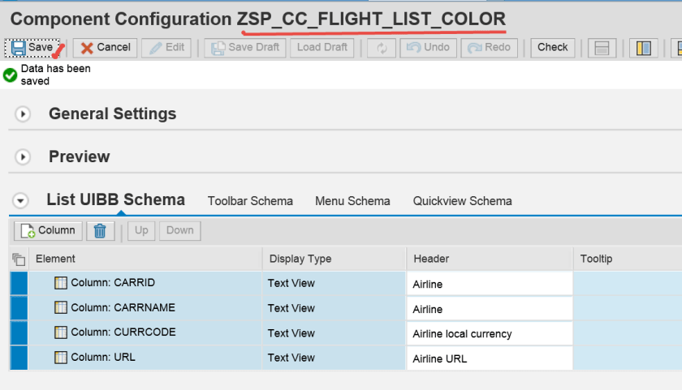The image size is (682, 390).
Task: Click the select-all icon in table header
Action: click(x=19, y=259)
